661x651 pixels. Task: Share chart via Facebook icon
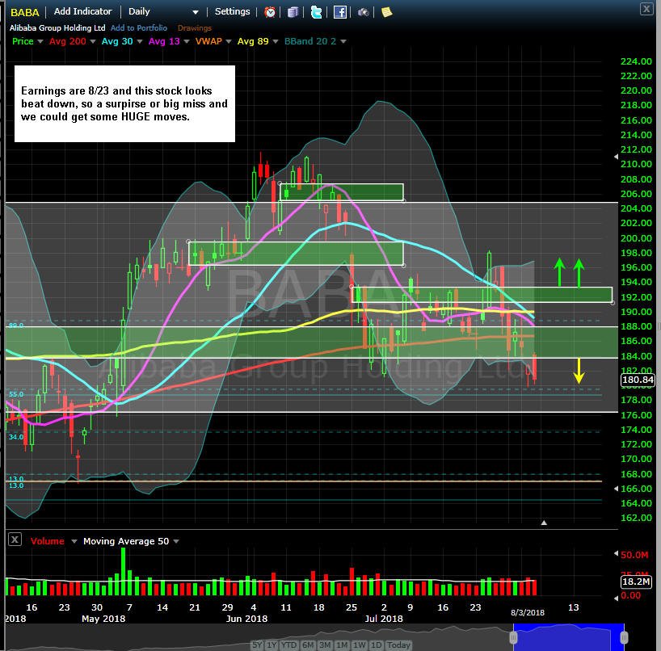tap(339, 12)
